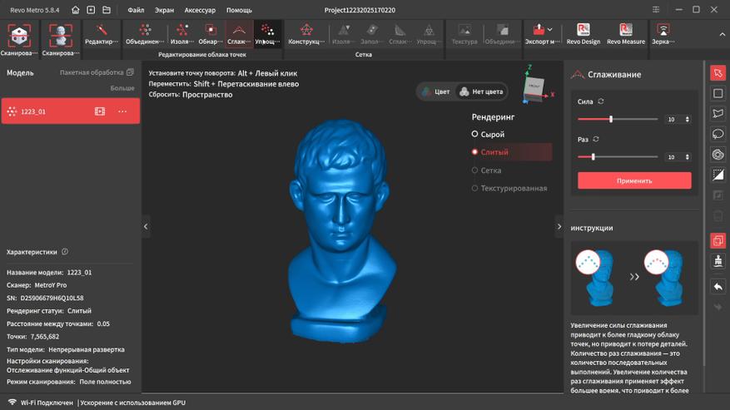
Task: Open Пакетная обработка batch processing
Action: 97,72
